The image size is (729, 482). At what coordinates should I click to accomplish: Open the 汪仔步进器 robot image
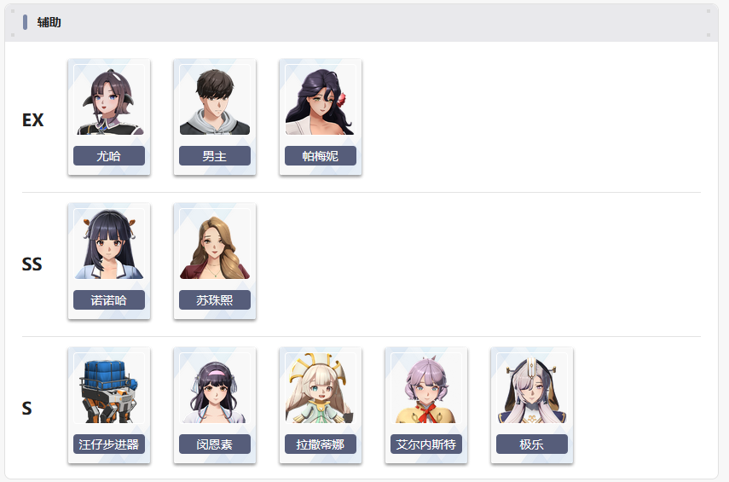[109, 388]
